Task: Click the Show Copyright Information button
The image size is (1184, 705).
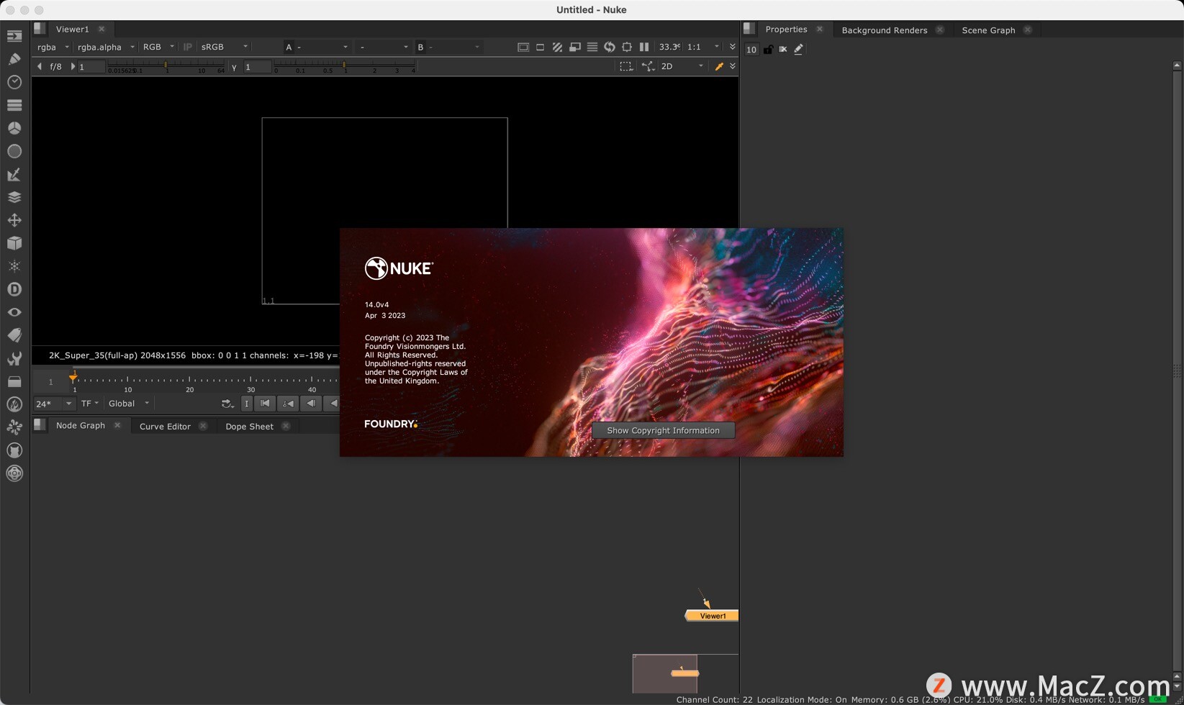Action: pos(663,430)
